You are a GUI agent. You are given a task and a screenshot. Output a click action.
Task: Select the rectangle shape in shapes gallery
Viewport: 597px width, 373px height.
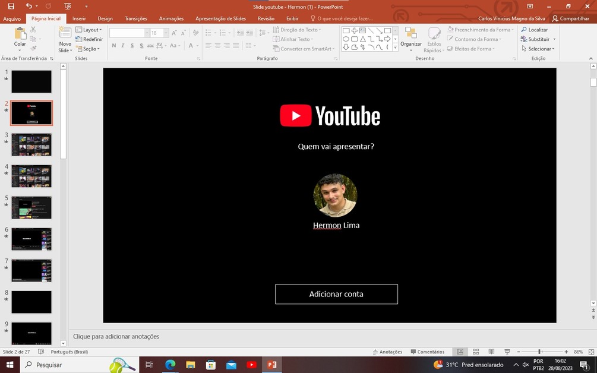tap(346, 30)
